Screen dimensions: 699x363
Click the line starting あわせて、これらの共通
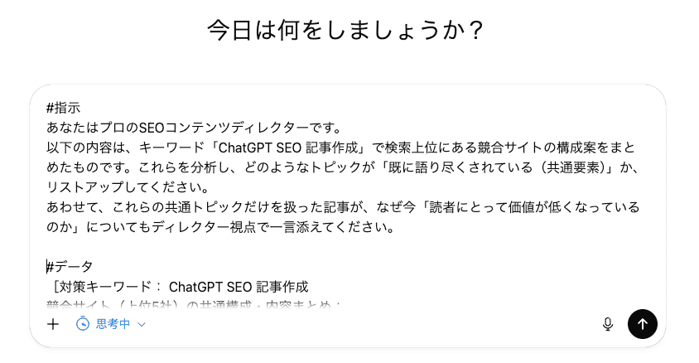click(331, 207)
